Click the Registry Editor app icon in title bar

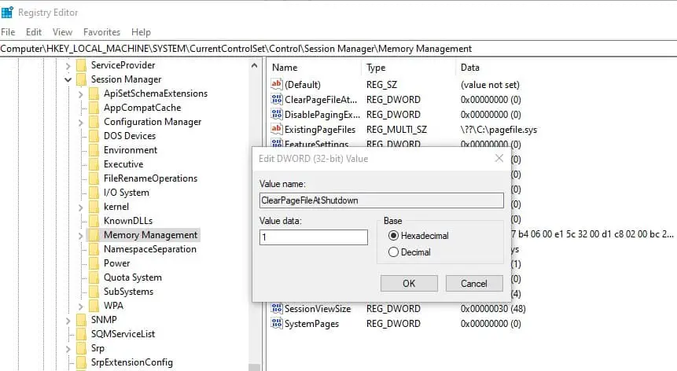[8, 11]
